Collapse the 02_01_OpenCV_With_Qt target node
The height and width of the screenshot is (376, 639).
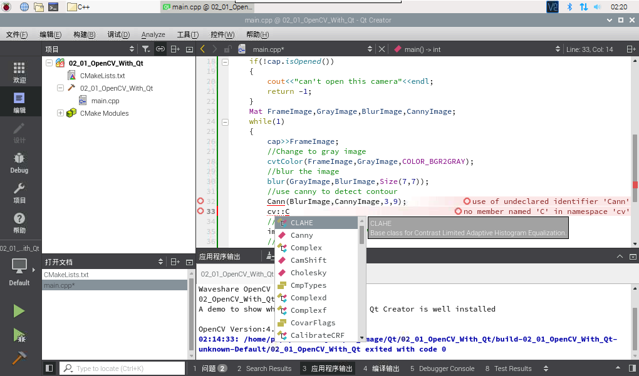click(60, 88)
